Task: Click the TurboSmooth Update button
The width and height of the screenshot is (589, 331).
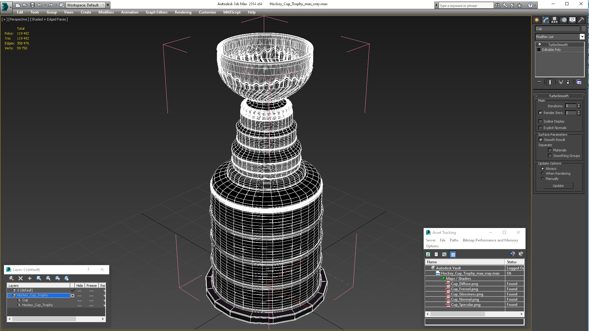Action: pos(558,186)
